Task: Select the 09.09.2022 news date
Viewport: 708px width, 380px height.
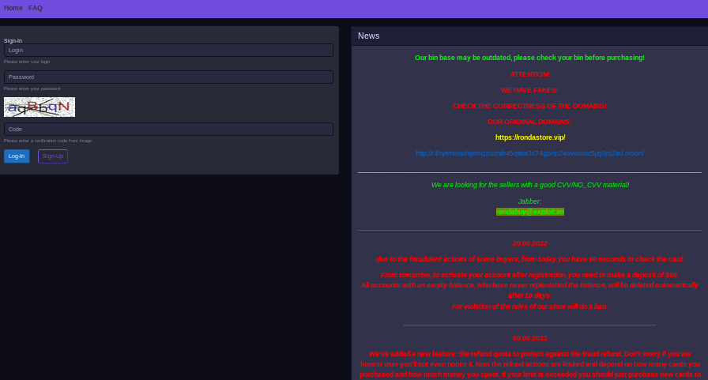Action: click(529, 338)
